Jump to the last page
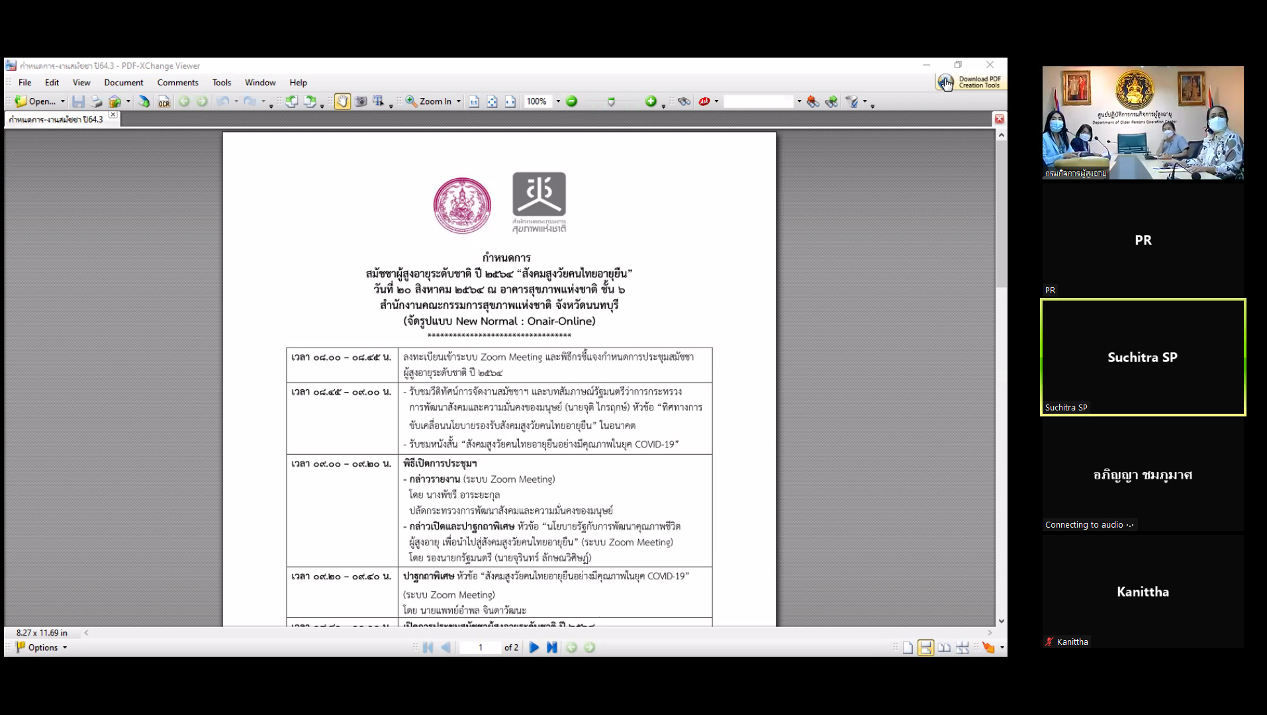This screenshot has height=715, width=1267. [x=551, y=647]
